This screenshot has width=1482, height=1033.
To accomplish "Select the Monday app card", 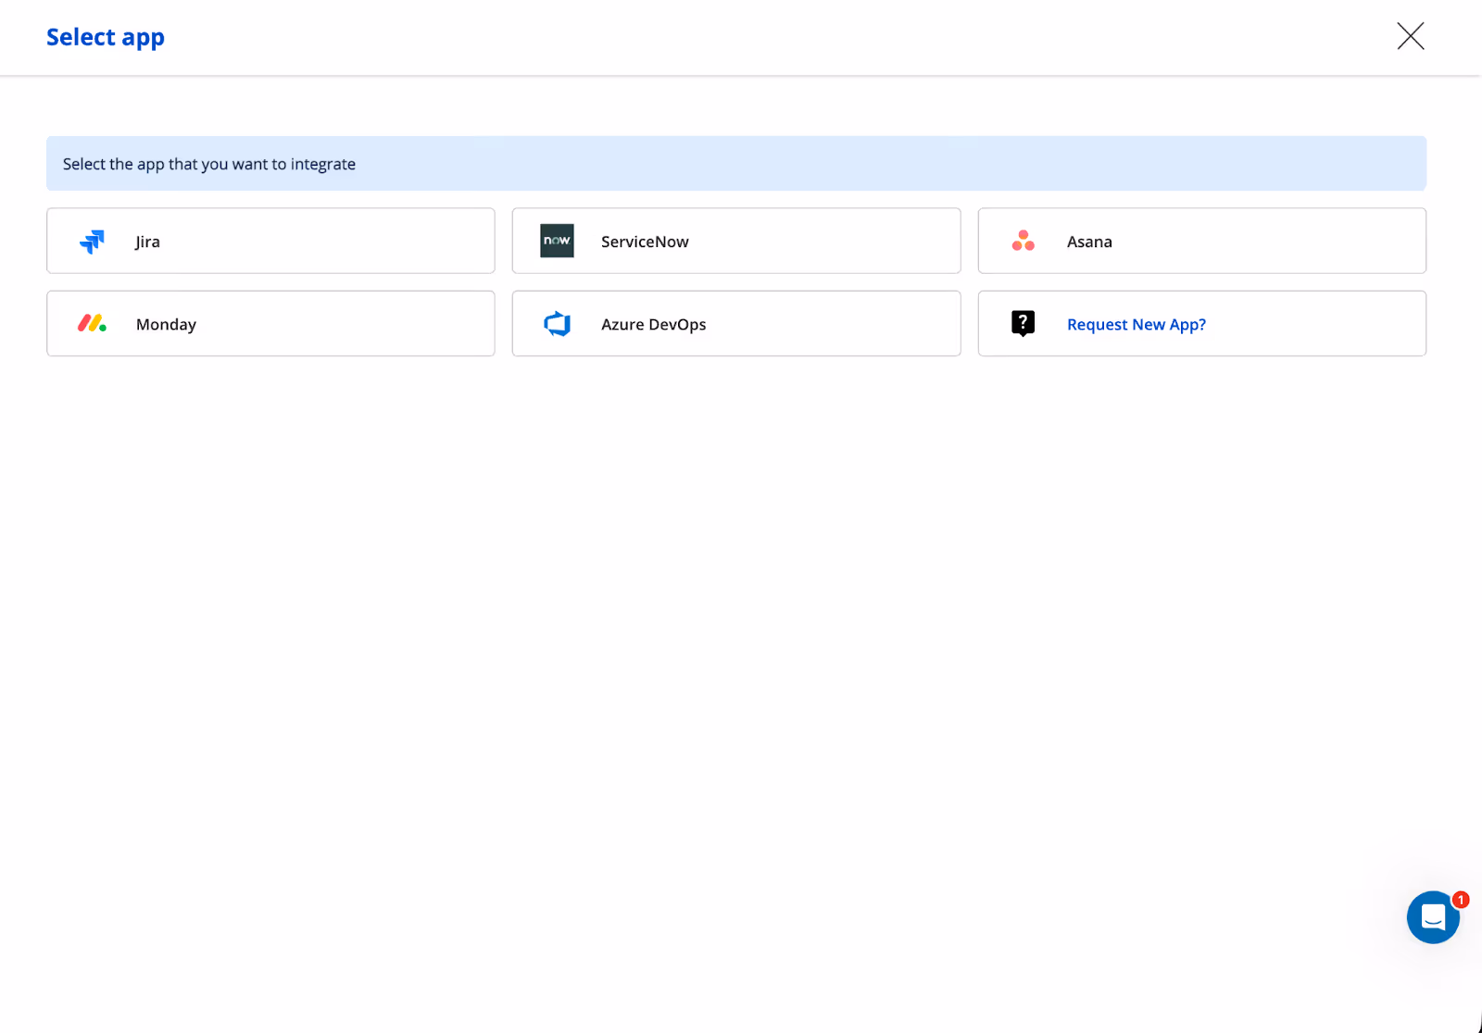I will tap(270, 323).
